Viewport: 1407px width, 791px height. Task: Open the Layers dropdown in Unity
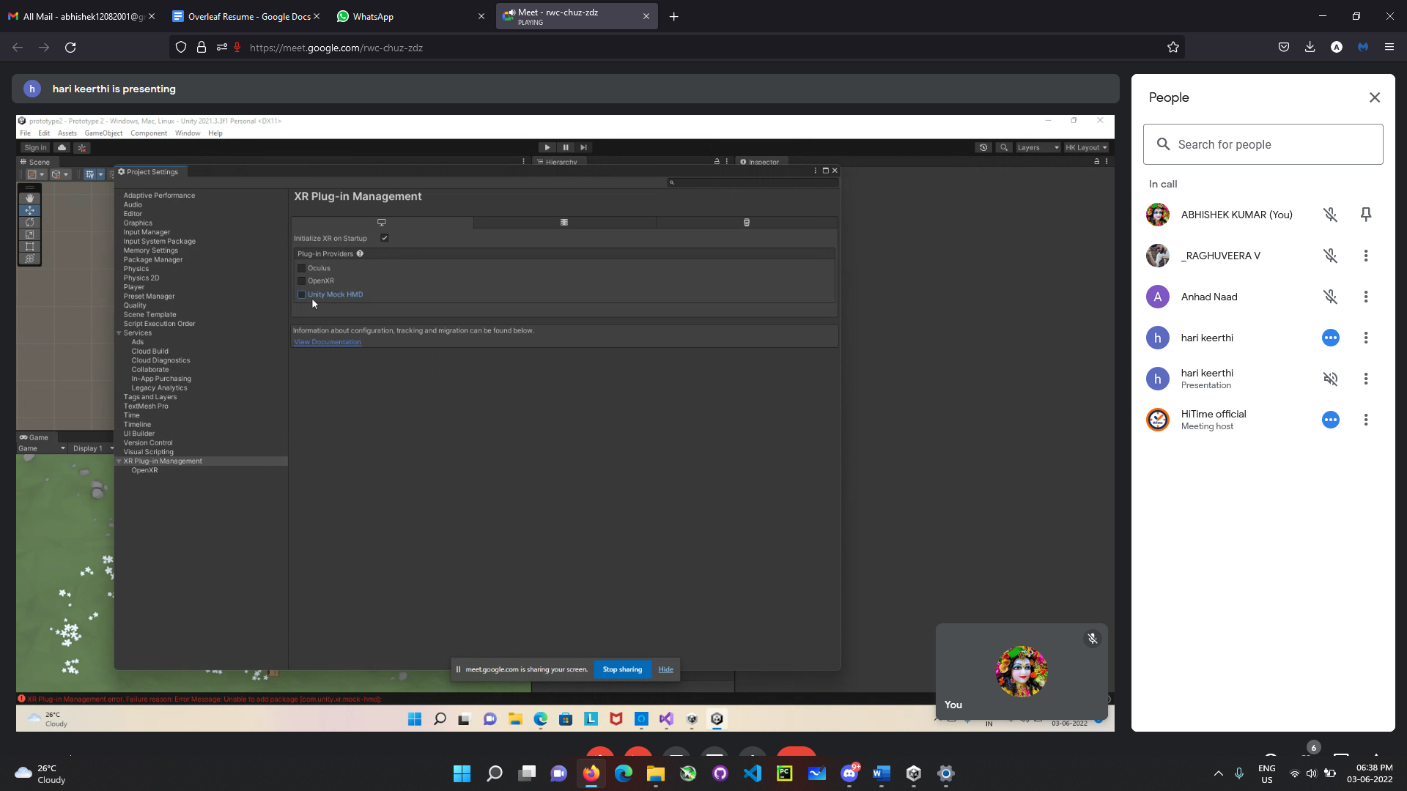(x=1038, y=147)
